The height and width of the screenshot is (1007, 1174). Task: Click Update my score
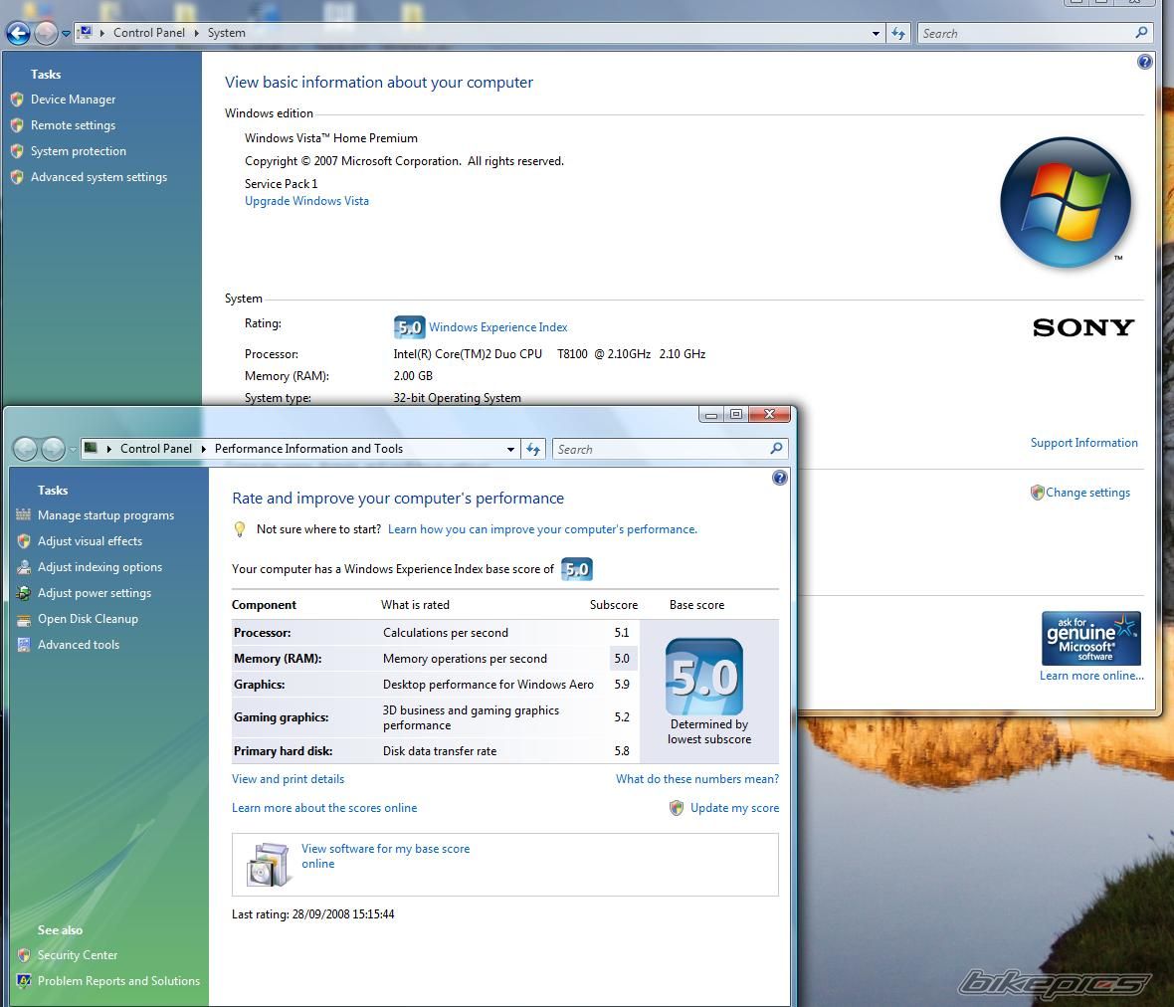coord(734,807)
